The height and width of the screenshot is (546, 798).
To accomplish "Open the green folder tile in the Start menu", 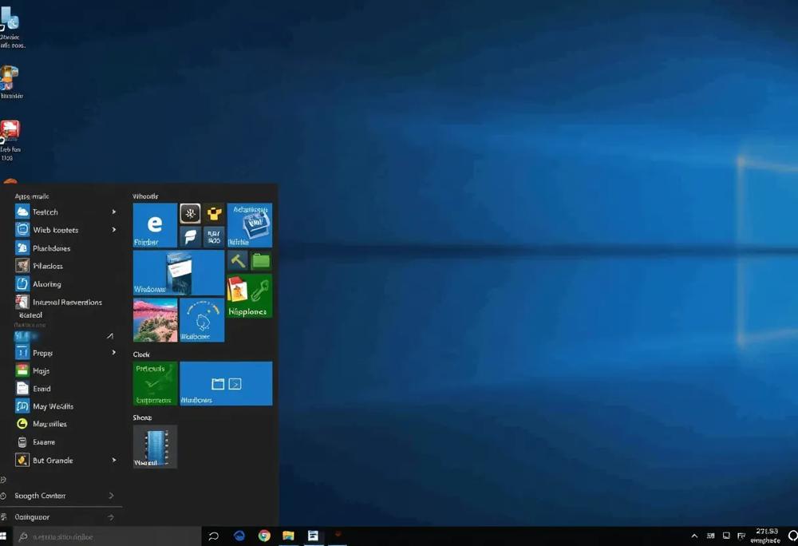I will (261, 260).
